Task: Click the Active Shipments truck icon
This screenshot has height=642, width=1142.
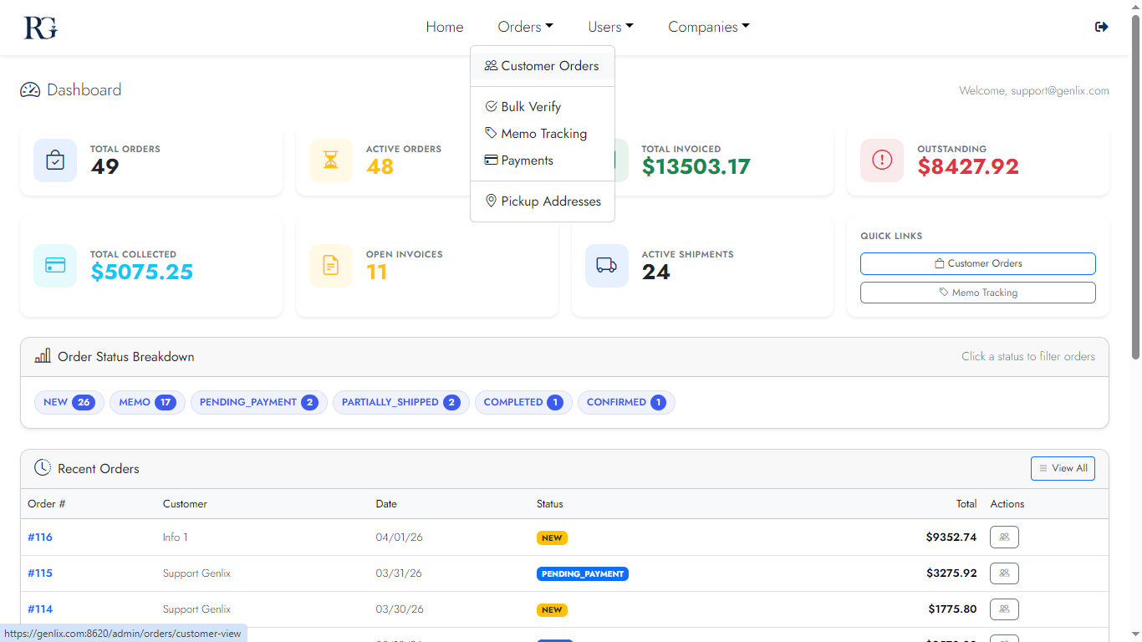Action: pyautogui.click(x=606, y=266)
